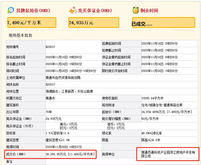Select the R20037 value in 地块编号 row
The width and height of the screenshot is (201, 165).
(x=50, y=47)
